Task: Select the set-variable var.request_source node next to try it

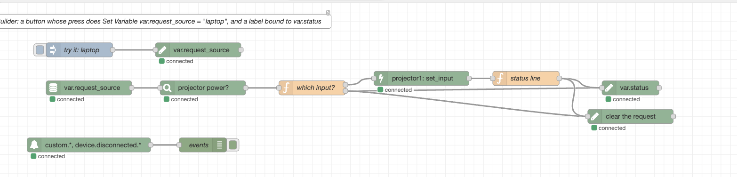Action: (x=198, y=50)
